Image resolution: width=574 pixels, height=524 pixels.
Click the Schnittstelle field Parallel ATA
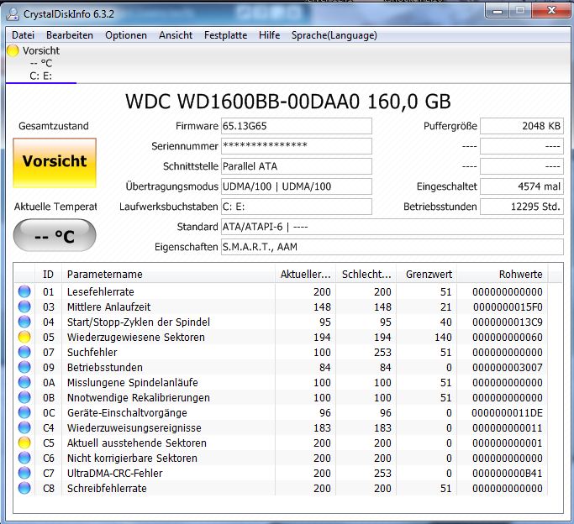tap(296, 166)
